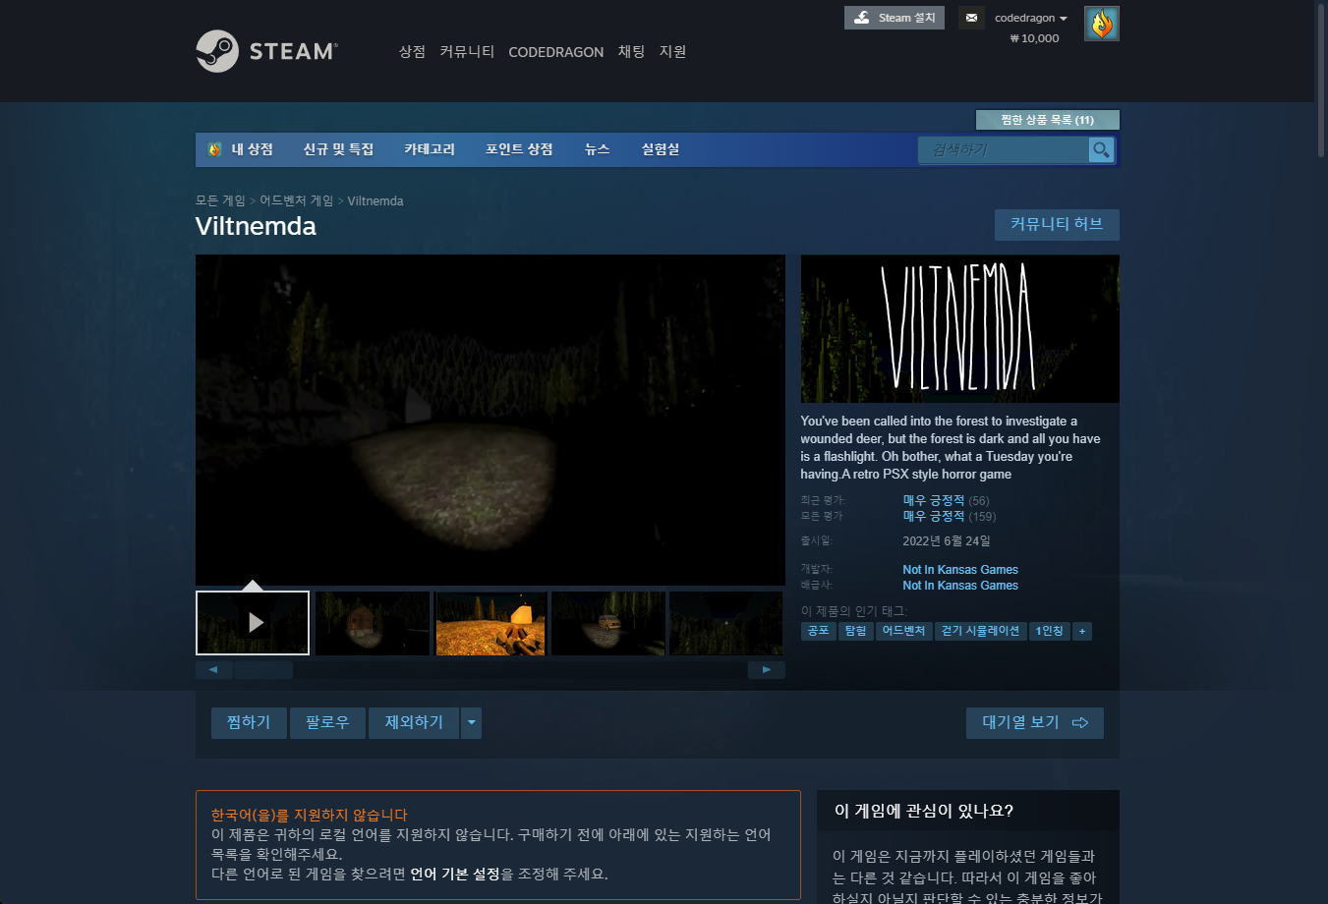Click the page vertical scrollbar
Screen dimensions: 1328x904
[1321, 79]
